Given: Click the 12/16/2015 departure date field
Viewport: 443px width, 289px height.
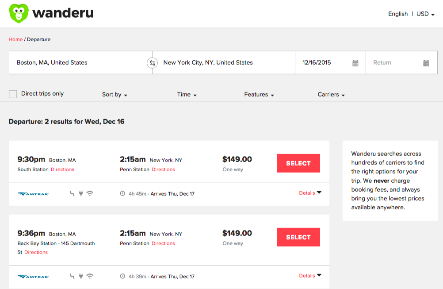Looking at the screenshot, I should pos(330,62).
